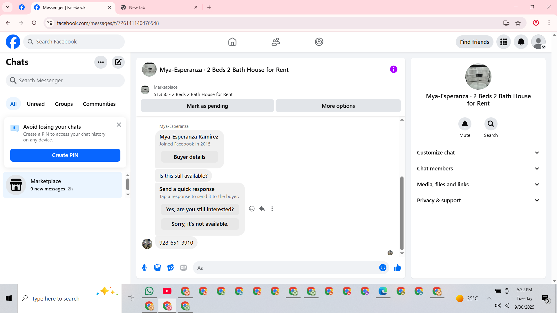The width and height of the screenshot is (557, 313).
Task: Select the All chats filter
Action: click(13, 104)
